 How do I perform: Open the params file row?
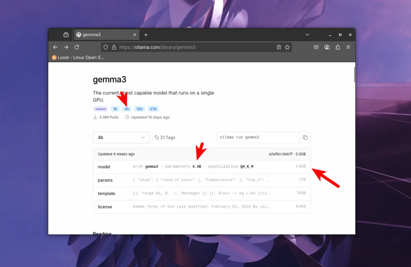pyautogui.click(x=202, y=180)
